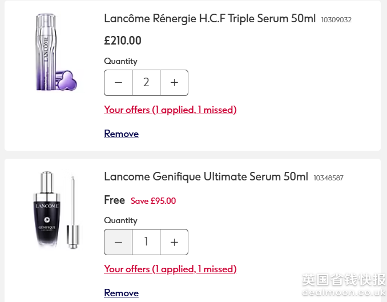Increase quantity of Genifique Ultimate Serum

(x=174, y=242)
